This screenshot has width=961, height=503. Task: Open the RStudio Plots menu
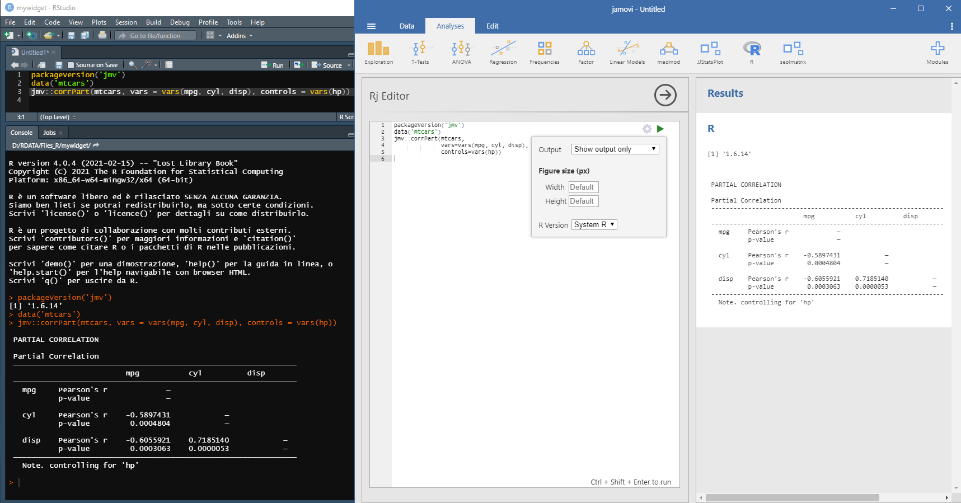pyautogui.click(x=99, y=22)
